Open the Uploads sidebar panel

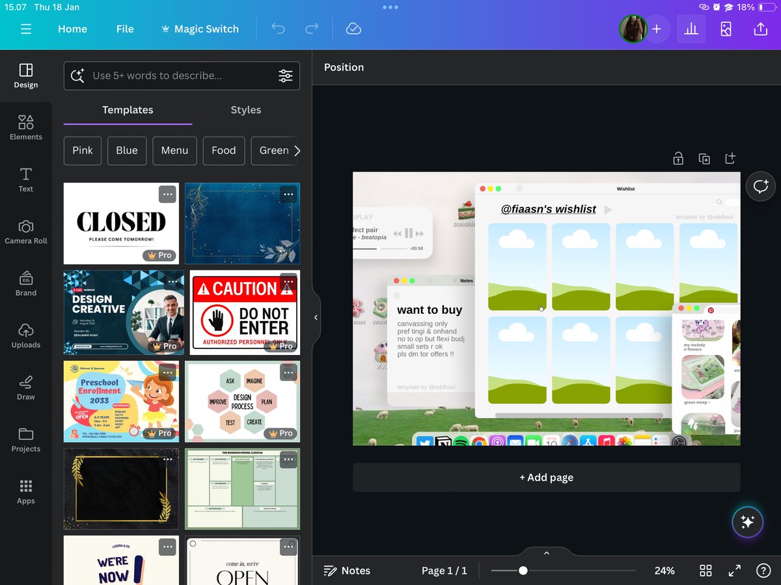tap(26, 336)
